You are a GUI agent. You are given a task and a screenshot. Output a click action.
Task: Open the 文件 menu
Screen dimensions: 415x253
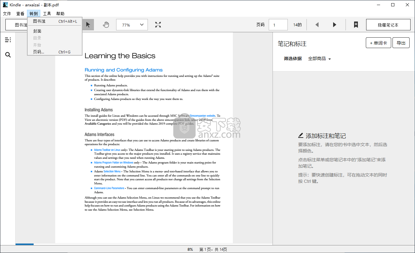tap(7, 14)
